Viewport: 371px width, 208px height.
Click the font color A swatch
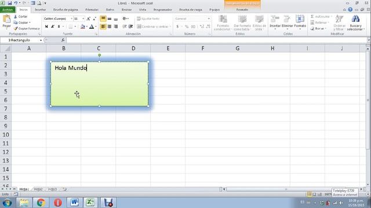(x=92, y=27)
